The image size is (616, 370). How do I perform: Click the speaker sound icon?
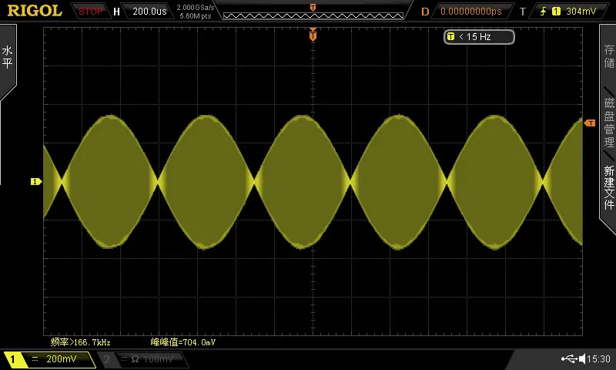[x=582, y=358]
